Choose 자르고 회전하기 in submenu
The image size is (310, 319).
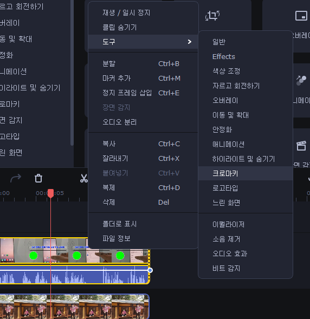pyautogui.click(x=246, y=86)
